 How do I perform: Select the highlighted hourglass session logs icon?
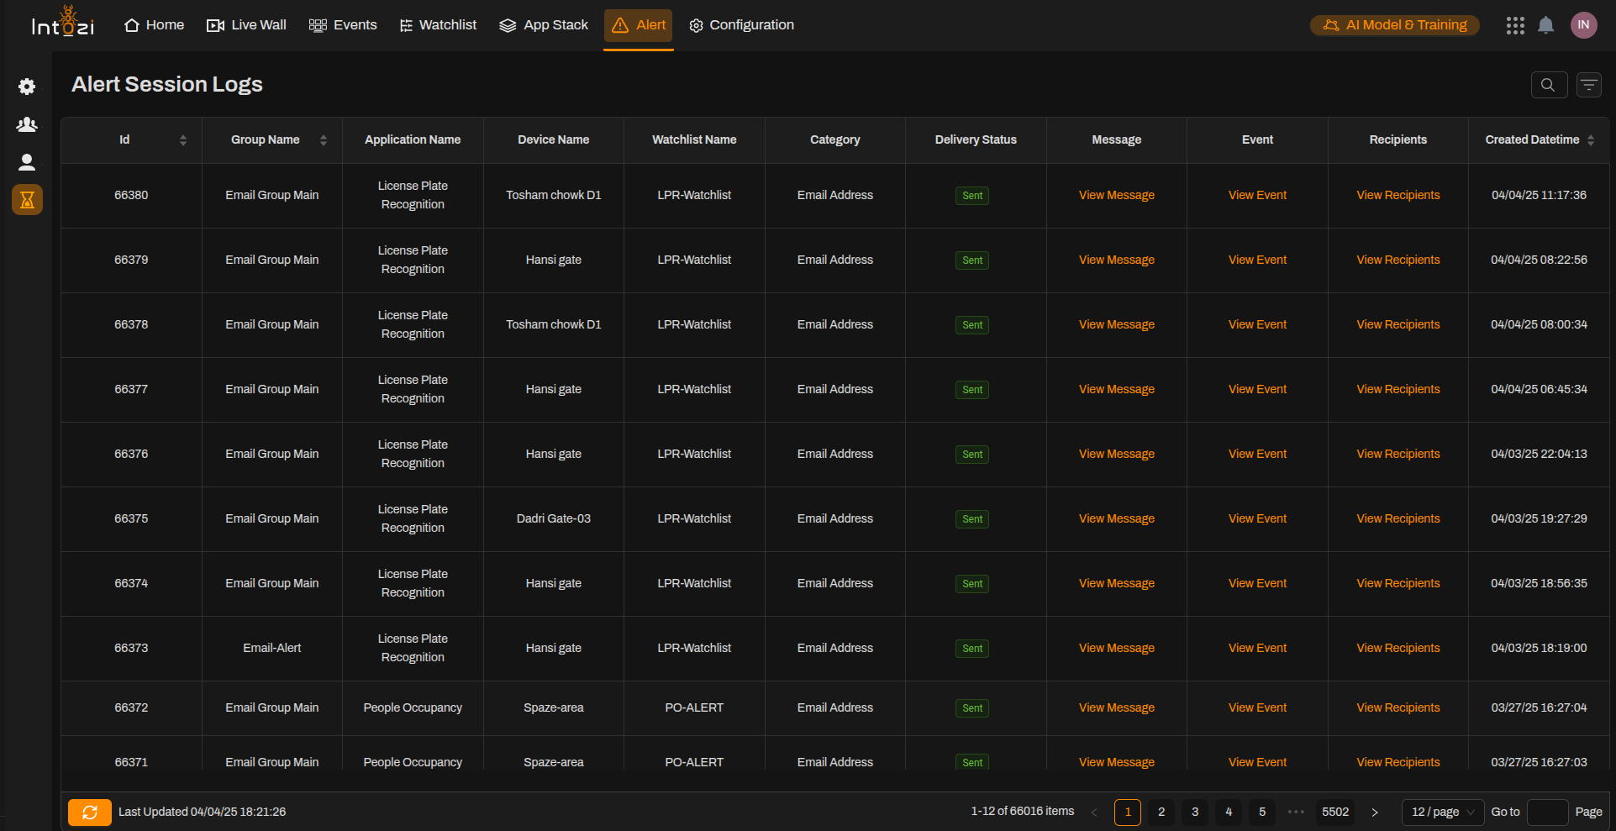point(27,200)
